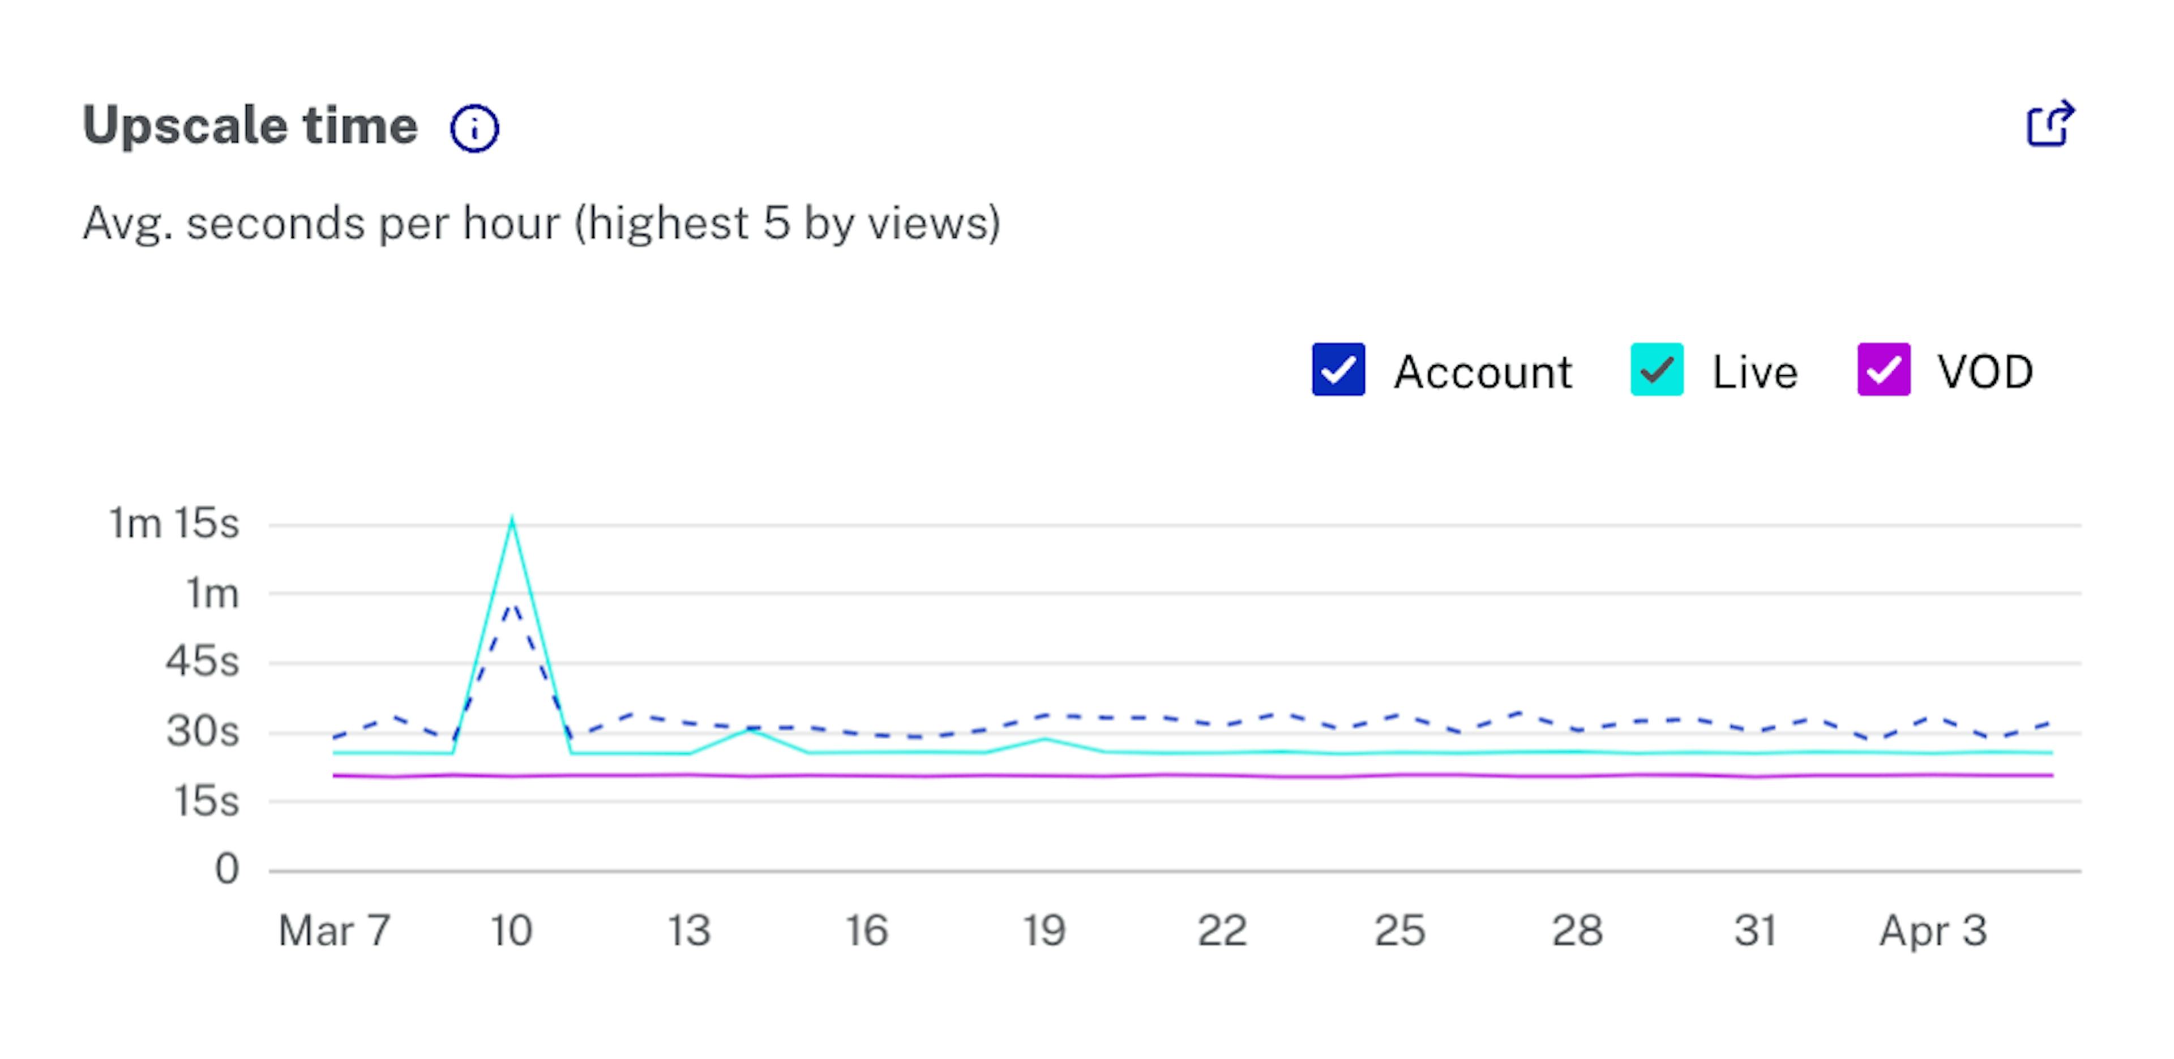Click the Upscale time heading

tap(250, 126)
